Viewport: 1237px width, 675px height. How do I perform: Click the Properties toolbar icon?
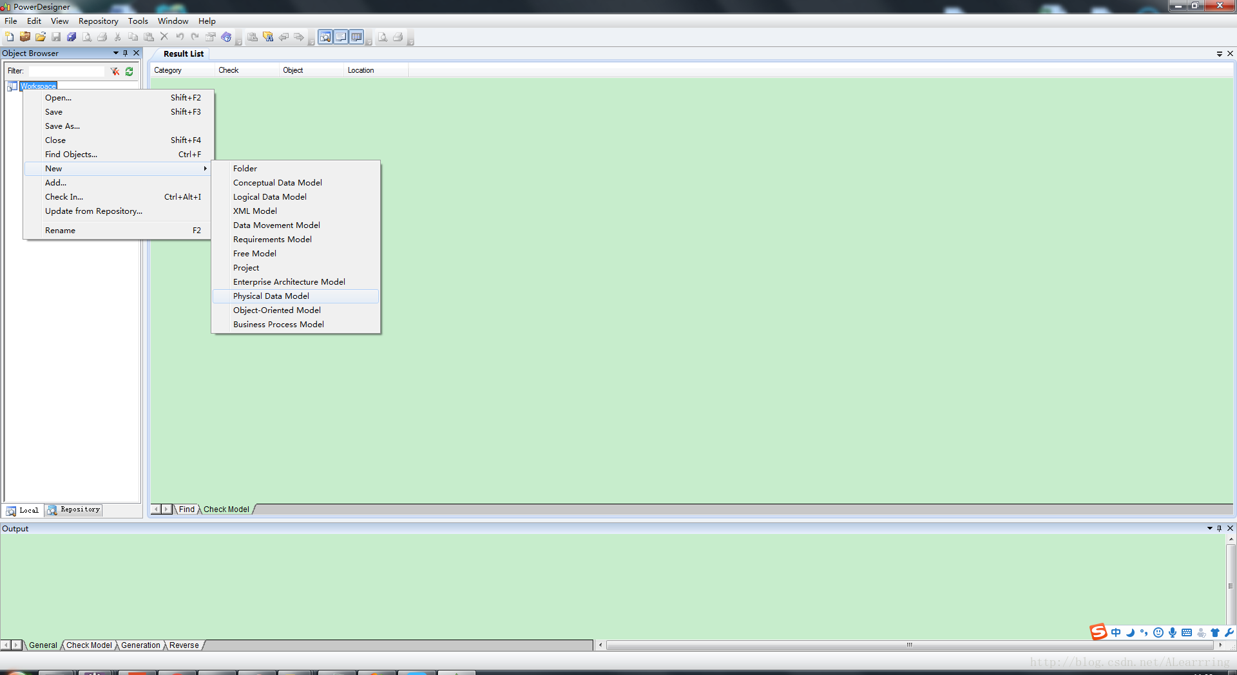[211, 37]
